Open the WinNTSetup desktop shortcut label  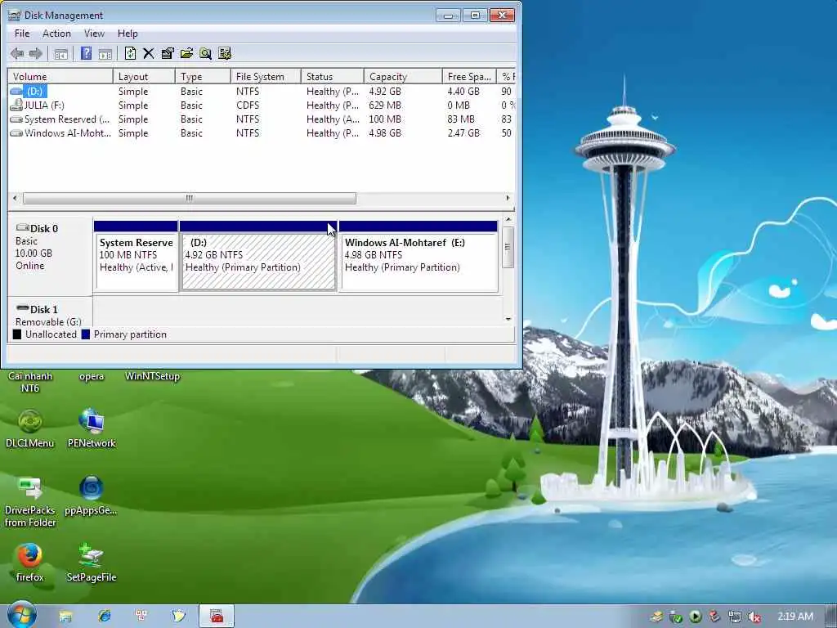point(152,376)
